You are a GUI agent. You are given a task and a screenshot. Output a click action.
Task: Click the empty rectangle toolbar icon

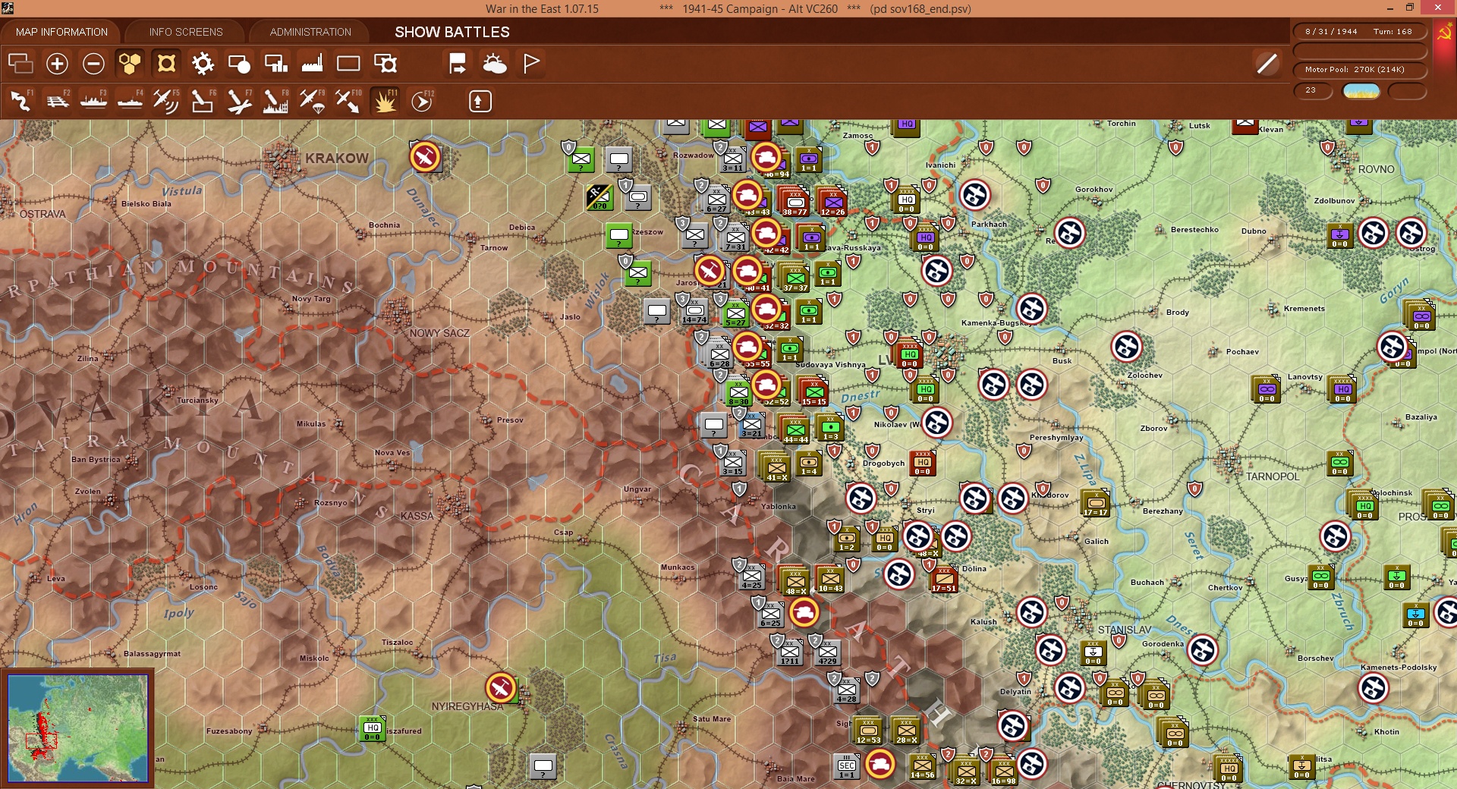[348, 64]
